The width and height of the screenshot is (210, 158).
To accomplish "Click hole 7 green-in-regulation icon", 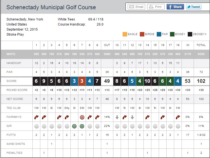I will click(x=82, y=126).
